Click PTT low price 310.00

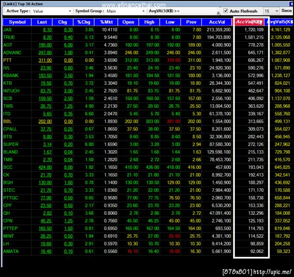(173, 60)
